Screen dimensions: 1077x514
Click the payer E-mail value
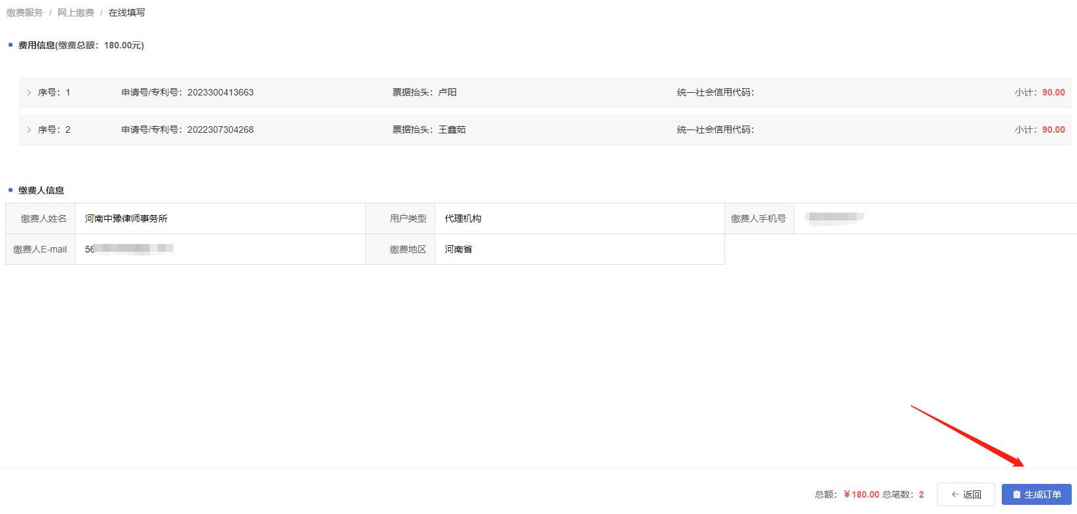(x=129, y=249)
